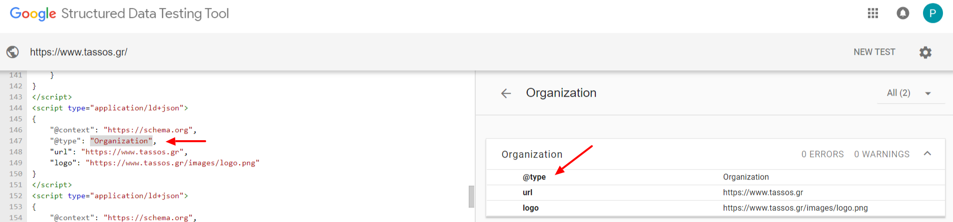Open the notifications bell
Screen dimensions: 953x222
pyautogui.click(x=903, y=13)
